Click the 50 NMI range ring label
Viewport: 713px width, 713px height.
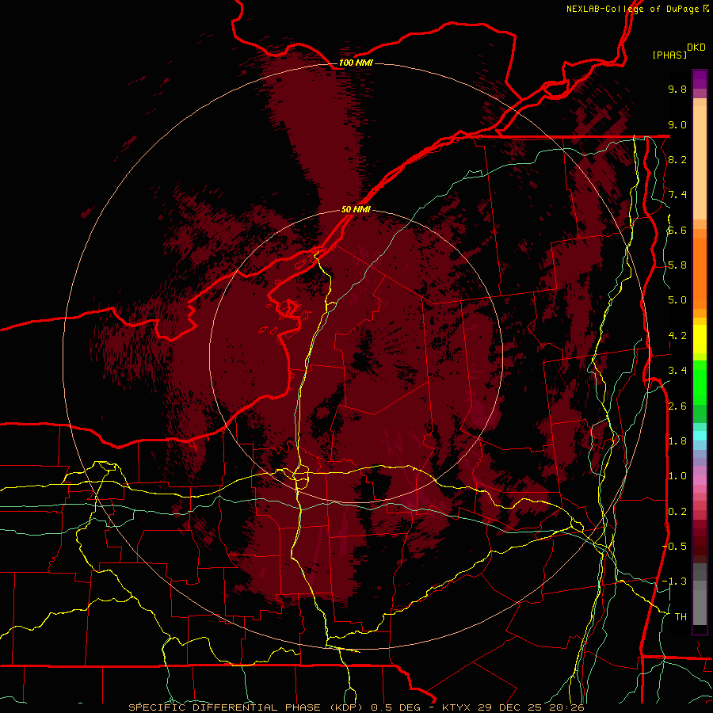356,209
